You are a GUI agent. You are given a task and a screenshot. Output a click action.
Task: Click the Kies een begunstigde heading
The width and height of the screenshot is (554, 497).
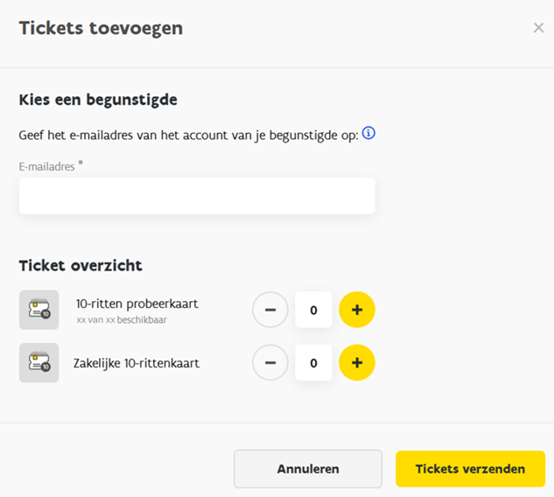pyautogui.click(x=98, y=100)
